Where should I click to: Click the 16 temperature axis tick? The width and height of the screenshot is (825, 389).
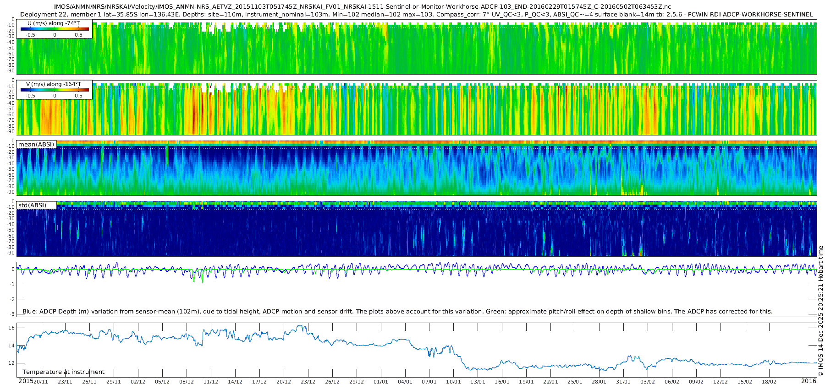click(12, 328)
